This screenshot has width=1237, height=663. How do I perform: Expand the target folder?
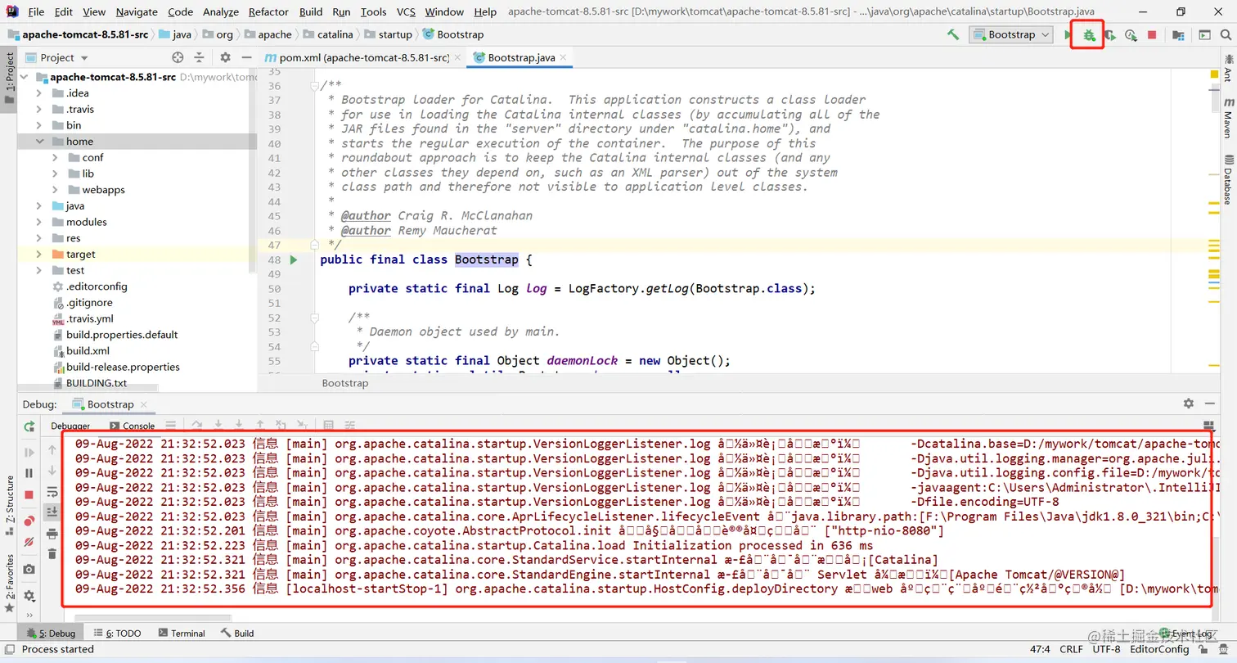(x=38, y=255)
